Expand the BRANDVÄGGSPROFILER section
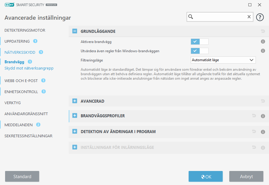This screenshot has height=185, width=269. pos(75,116)
